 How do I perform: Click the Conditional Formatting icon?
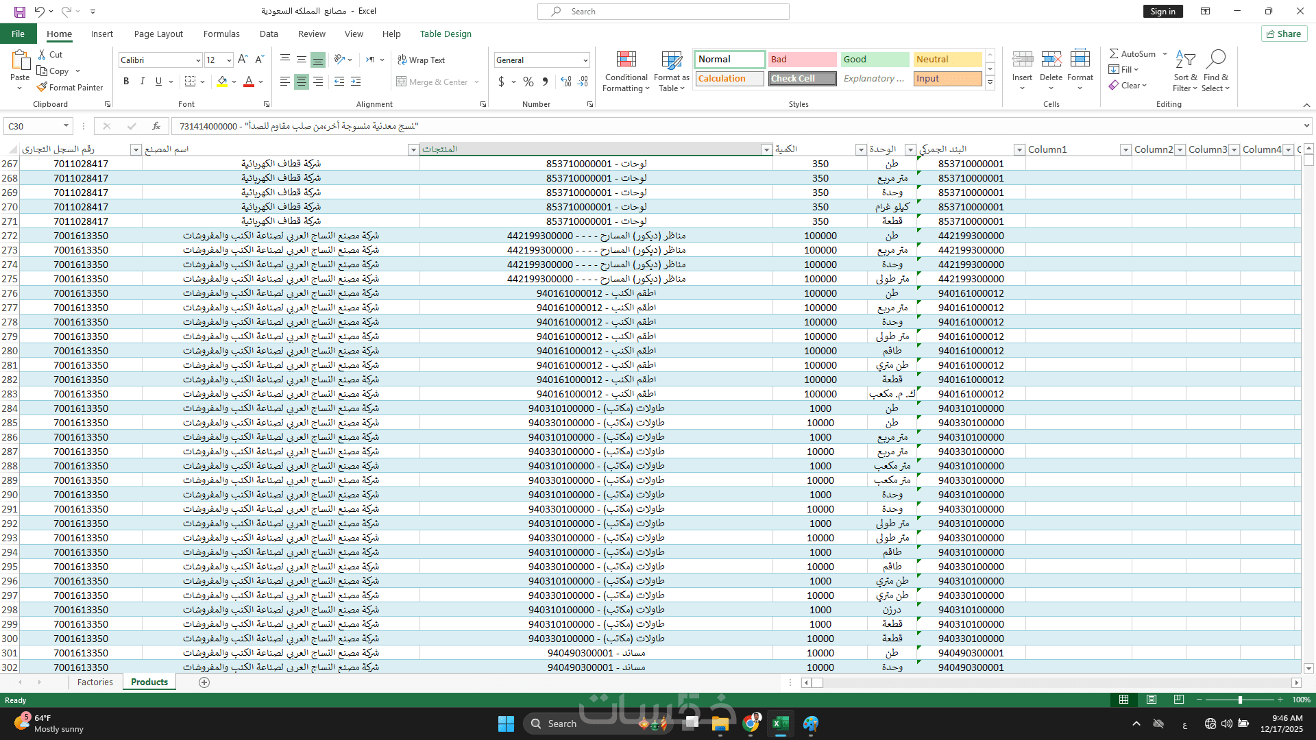point(626,60)
